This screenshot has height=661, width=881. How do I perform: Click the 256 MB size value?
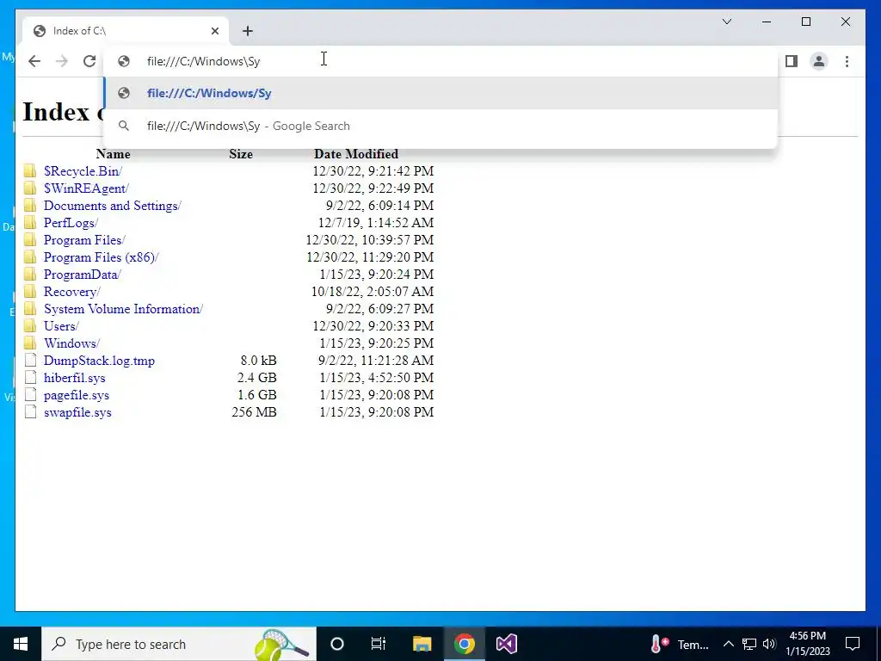pyautogui.click(x=254, y=412)
